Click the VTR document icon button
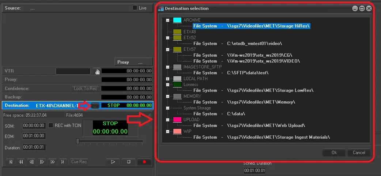Screen dimensions: 381x176 pyautogui.click(x=97, y=71)
